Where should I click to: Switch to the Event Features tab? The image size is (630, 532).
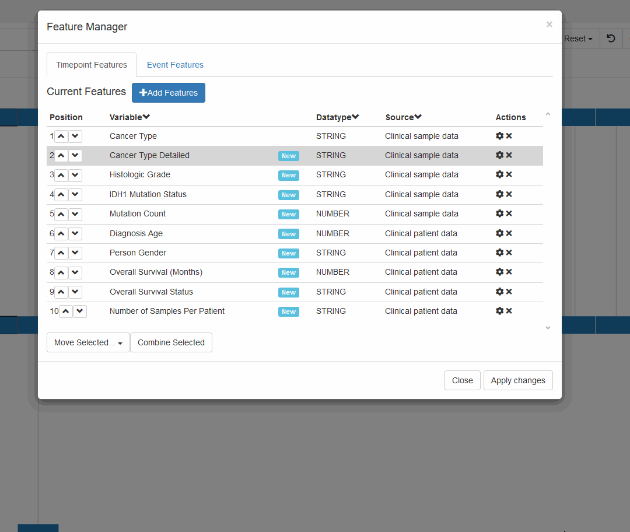point(175,65)
